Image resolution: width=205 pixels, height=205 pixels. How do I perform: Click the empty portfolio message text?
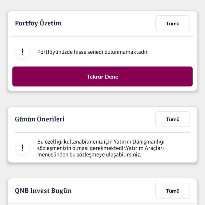(93, 52)
